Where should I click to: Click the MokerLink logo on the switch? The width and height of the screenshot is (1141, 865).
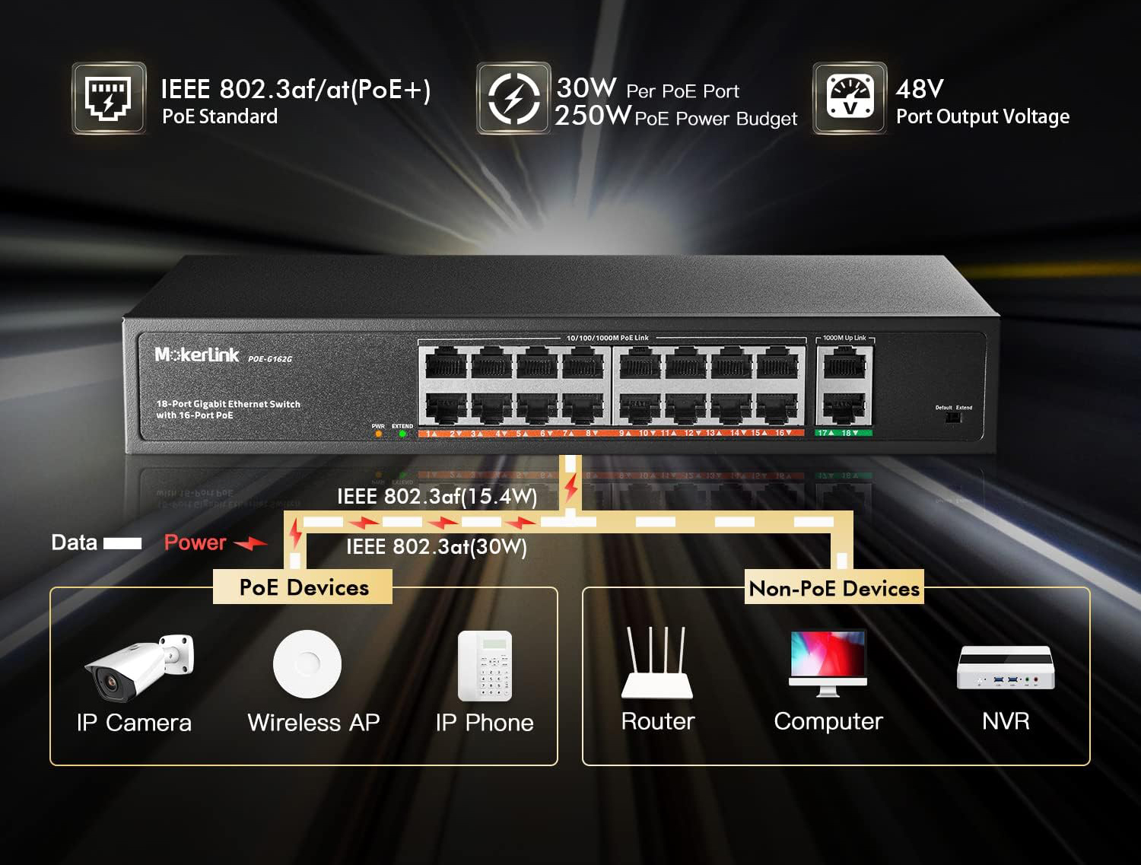click(x=197, y=355)
